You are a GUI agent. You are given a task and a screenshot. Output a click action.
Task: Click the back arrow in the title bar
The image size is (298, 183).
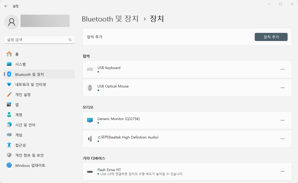[x=6, y=6]
